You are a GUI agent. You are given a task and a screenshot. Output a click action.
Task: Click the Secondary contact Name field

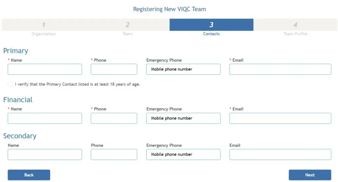(45, 154)
